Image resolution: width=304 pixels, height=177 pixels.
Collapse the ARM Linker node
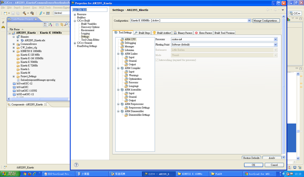pyautogui.click(x=118, y=54)
